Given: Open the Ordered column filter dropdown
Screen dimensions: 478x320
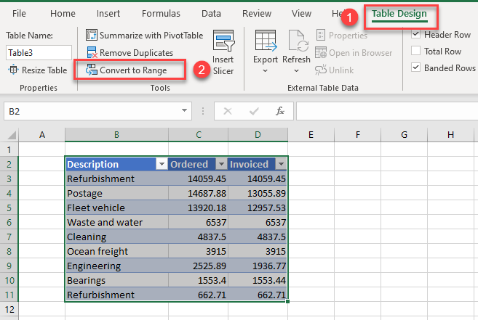Looking at the screenshot, I should pyautogui.click(x=220, y=164).
